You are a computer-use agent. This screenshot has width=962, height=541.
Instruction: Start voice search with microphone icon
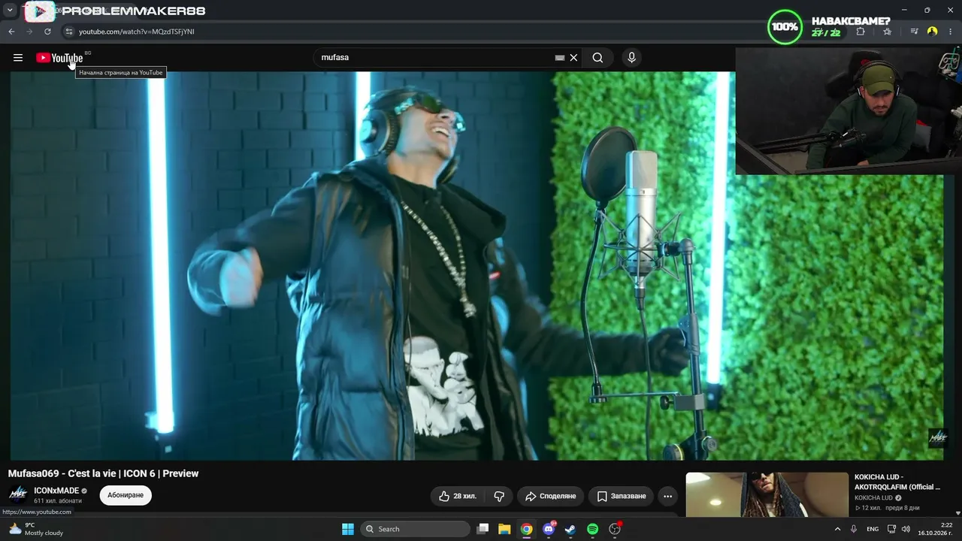pos(631,58)
